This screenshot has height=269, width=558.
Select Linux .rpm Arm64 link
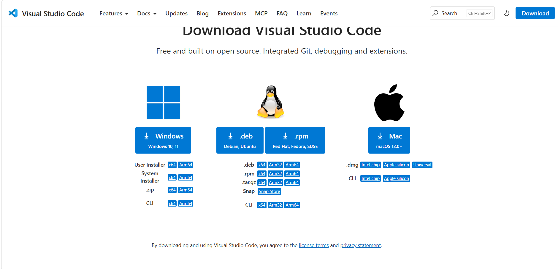292,174
